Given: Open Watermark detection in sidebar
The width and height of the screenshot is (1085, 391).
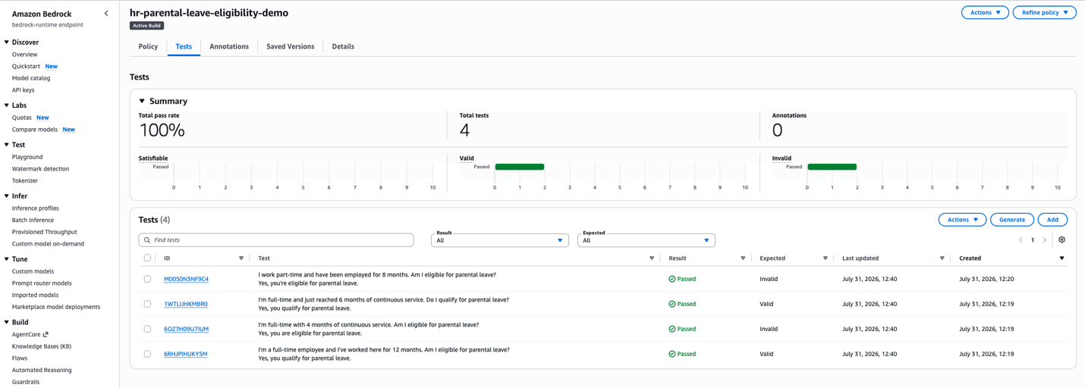Looking at the screenshot, I should point(40,169).
